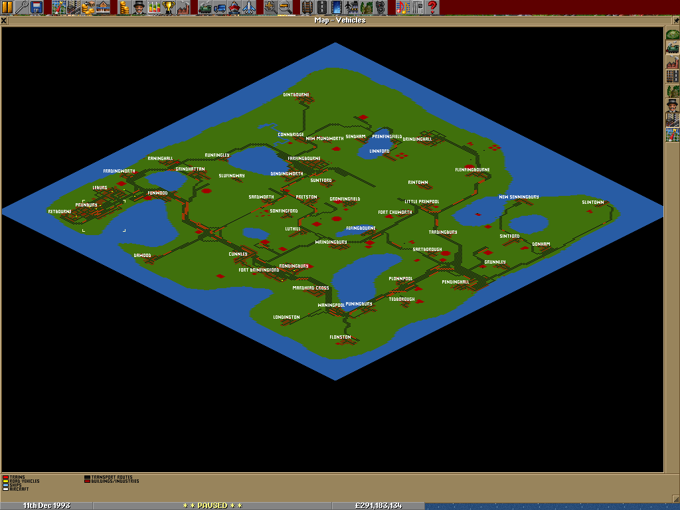The image size is (680, 510).
Task: Show transport routes on map
Action: pos(672,76)
